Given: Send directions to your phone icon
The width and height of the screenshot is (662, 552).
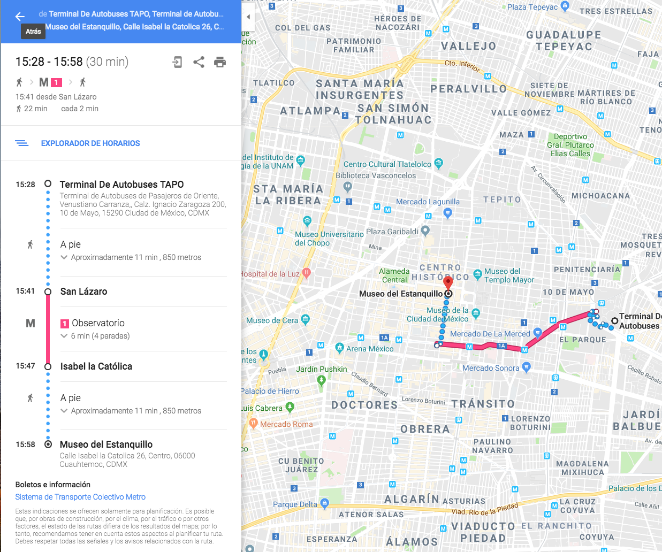Looking at the screenshot, I should (x=177, y=62).
